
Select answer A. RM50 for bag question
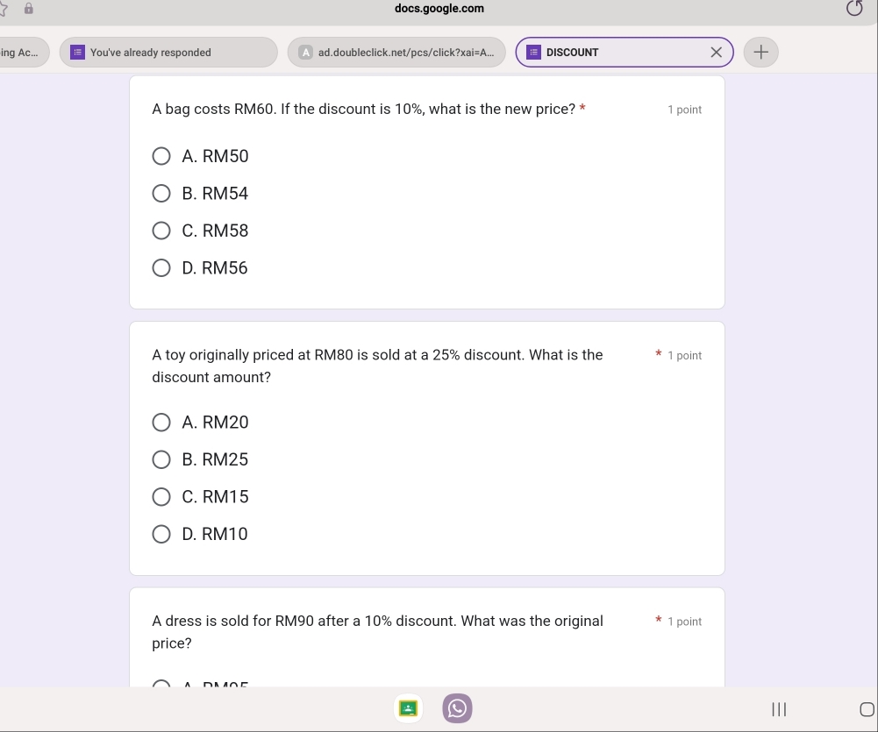pyautogui.click(x=161, y=157)
